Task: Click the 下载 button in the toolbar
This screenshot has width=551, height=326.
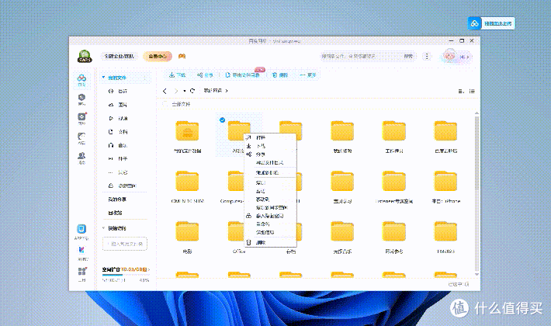Action: coord(177,75)
